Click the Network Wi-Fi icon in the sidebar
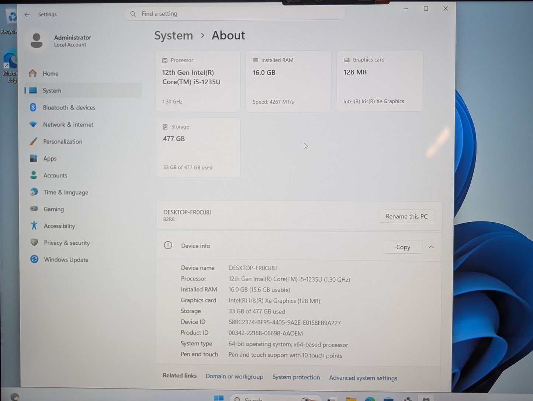 click(33, 125)
